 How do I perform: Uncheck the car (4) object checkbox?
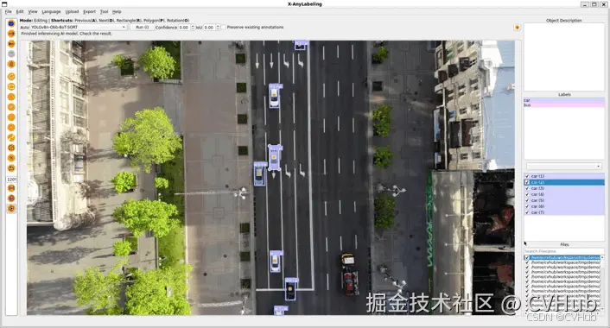527,194
